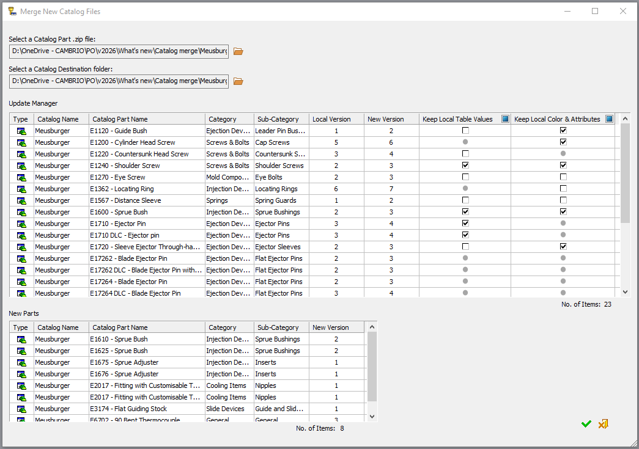
Task: Sort New Parts by Sub-Category header
Action: (x=281, y=327)
